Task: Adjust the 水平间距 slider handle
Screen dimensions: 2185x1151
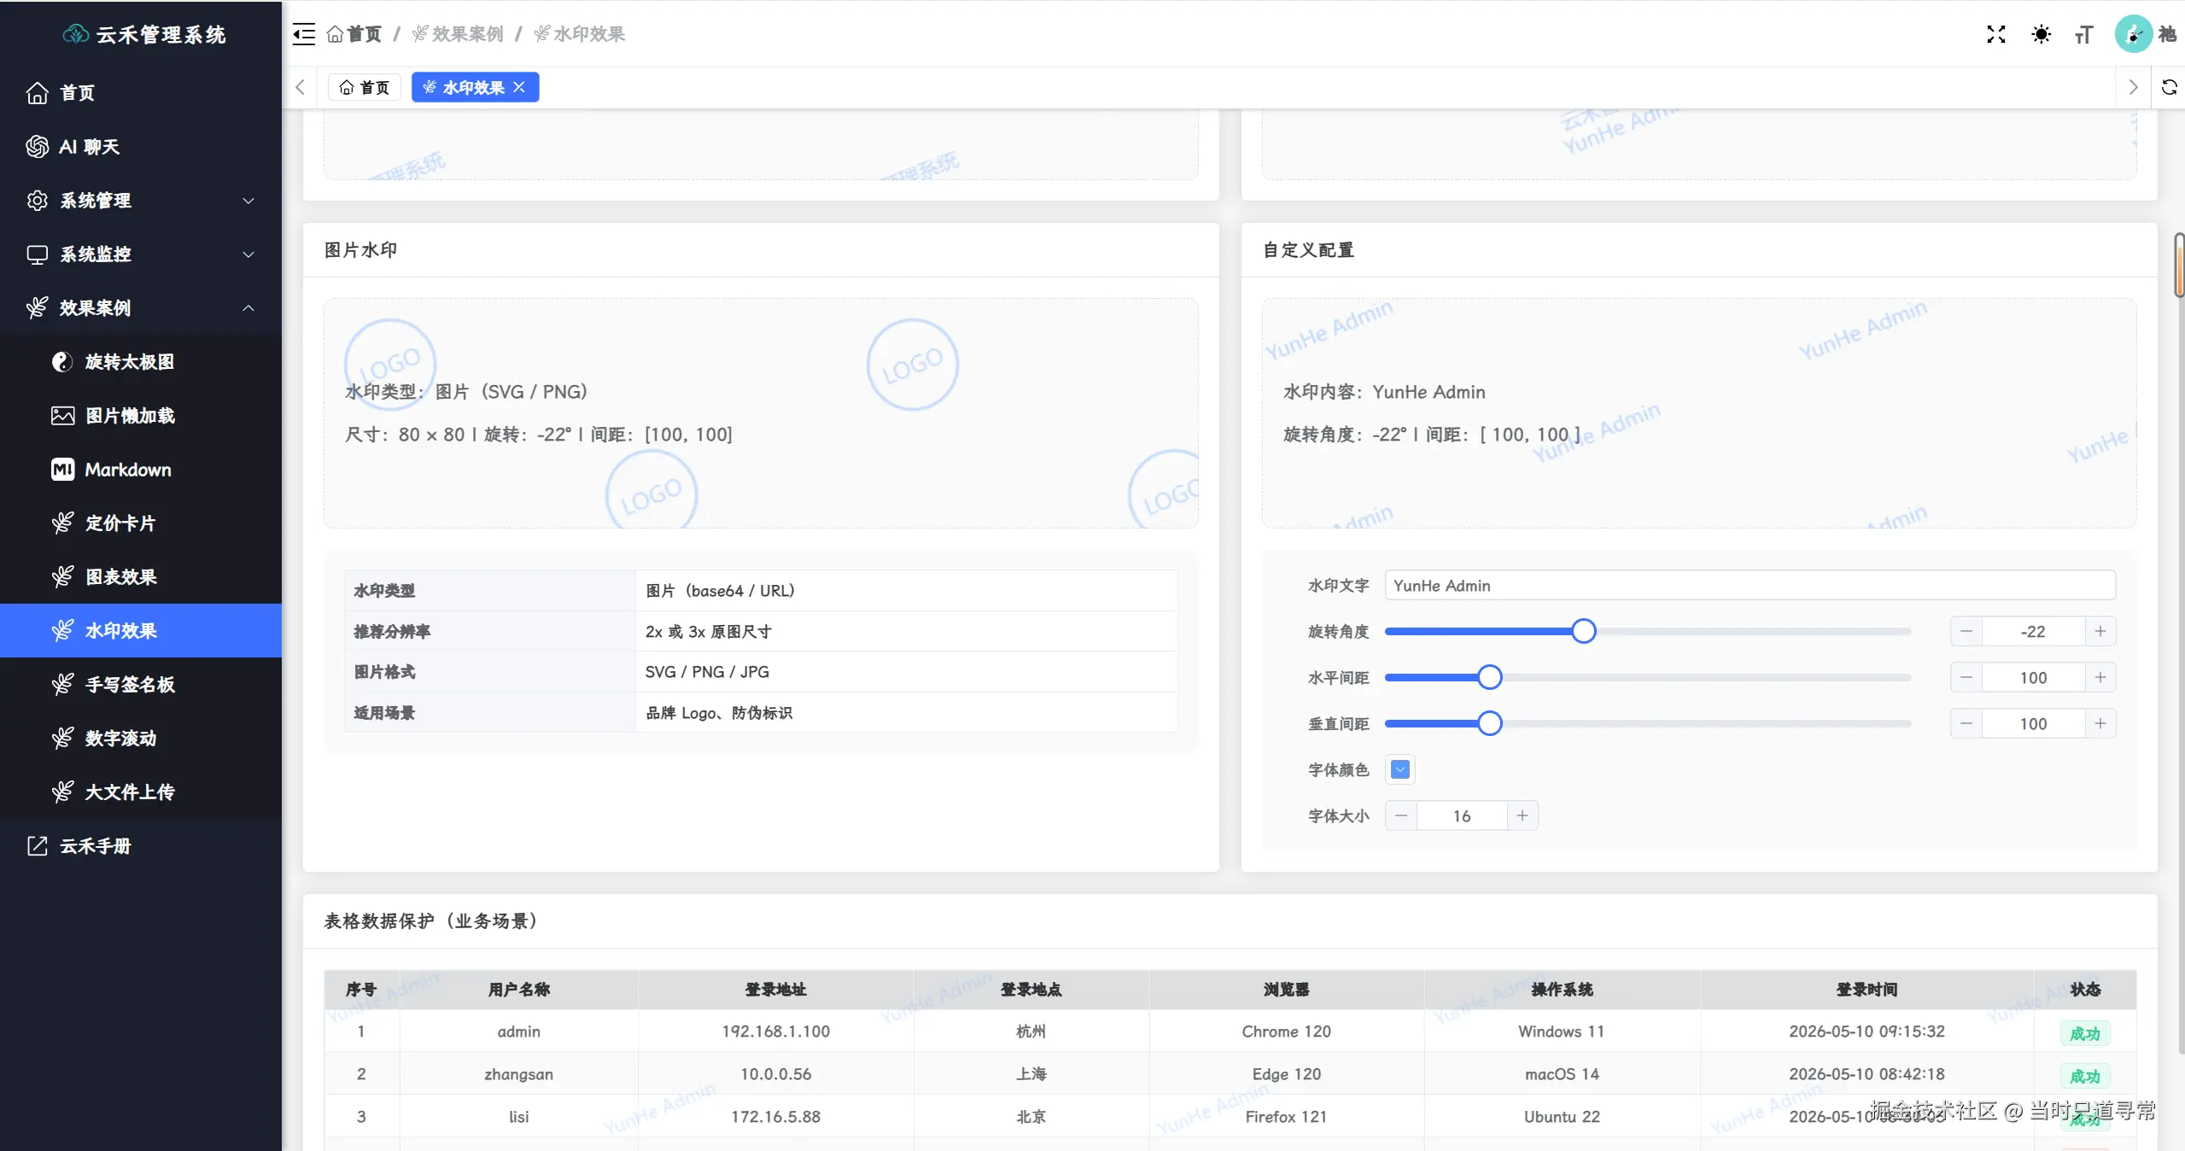Action: coord(1489,678)
